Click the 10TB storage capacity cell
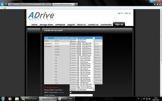The width and height of the screenshot is (162, 101). coord(56,83)
